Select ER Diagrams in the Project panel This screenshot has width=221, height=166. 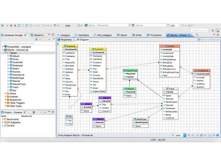14,122
